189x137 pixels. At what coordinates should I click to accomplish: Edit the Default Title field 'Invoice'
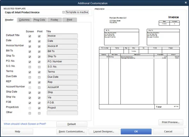[x=62, y=36]
